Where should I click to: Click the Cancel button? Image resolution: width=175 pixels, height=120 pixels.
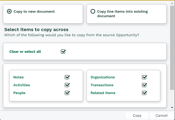161,115
